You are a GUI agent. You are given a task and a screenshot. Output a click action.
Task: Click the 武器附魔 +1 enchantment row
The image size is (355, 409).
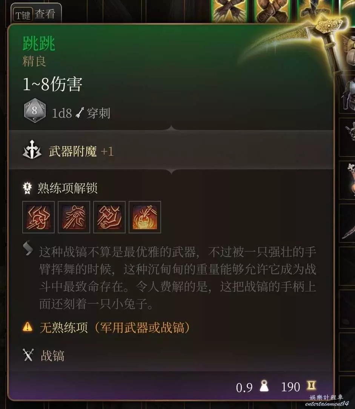pyautogui.click(x=171, y=151)
